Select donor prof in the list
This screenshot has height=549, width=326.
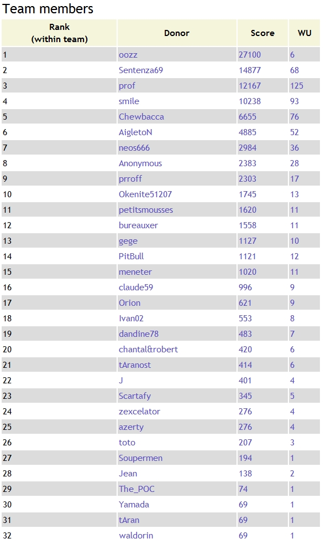coord(127,86)
